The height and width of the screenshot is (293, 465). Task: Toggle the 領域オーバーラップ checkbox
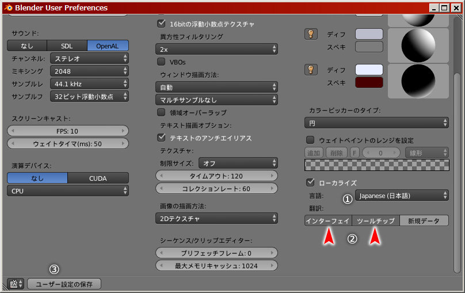click(161, 112)
